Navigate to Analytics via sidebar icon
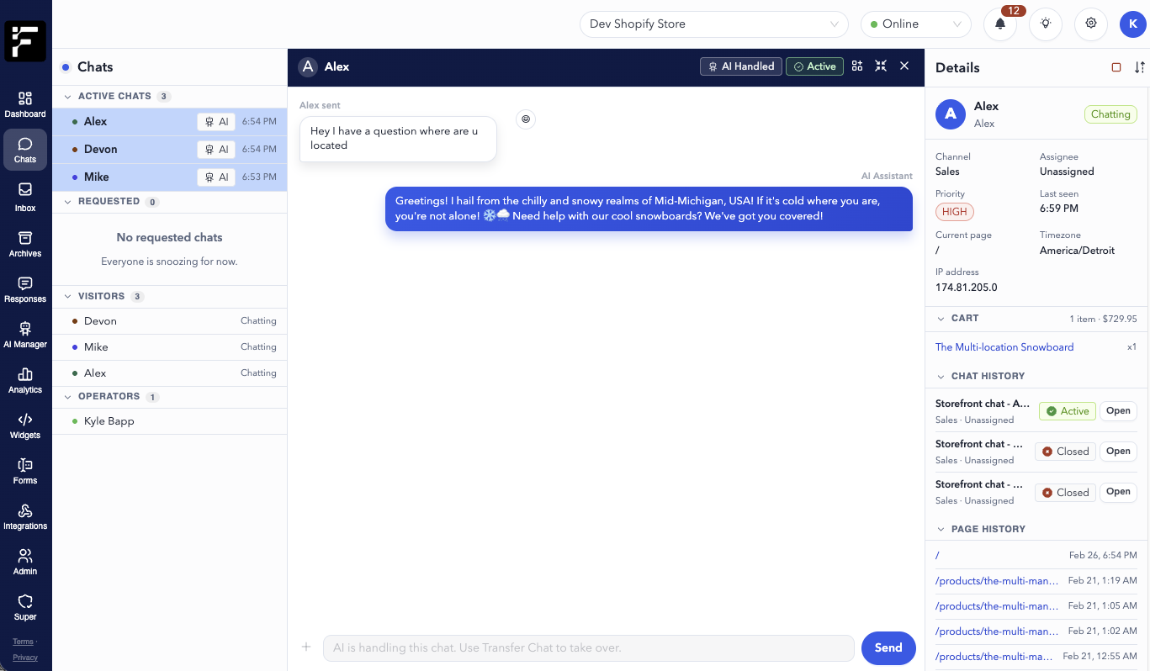This screenshot has height=671, width=1150. [24, 380]
